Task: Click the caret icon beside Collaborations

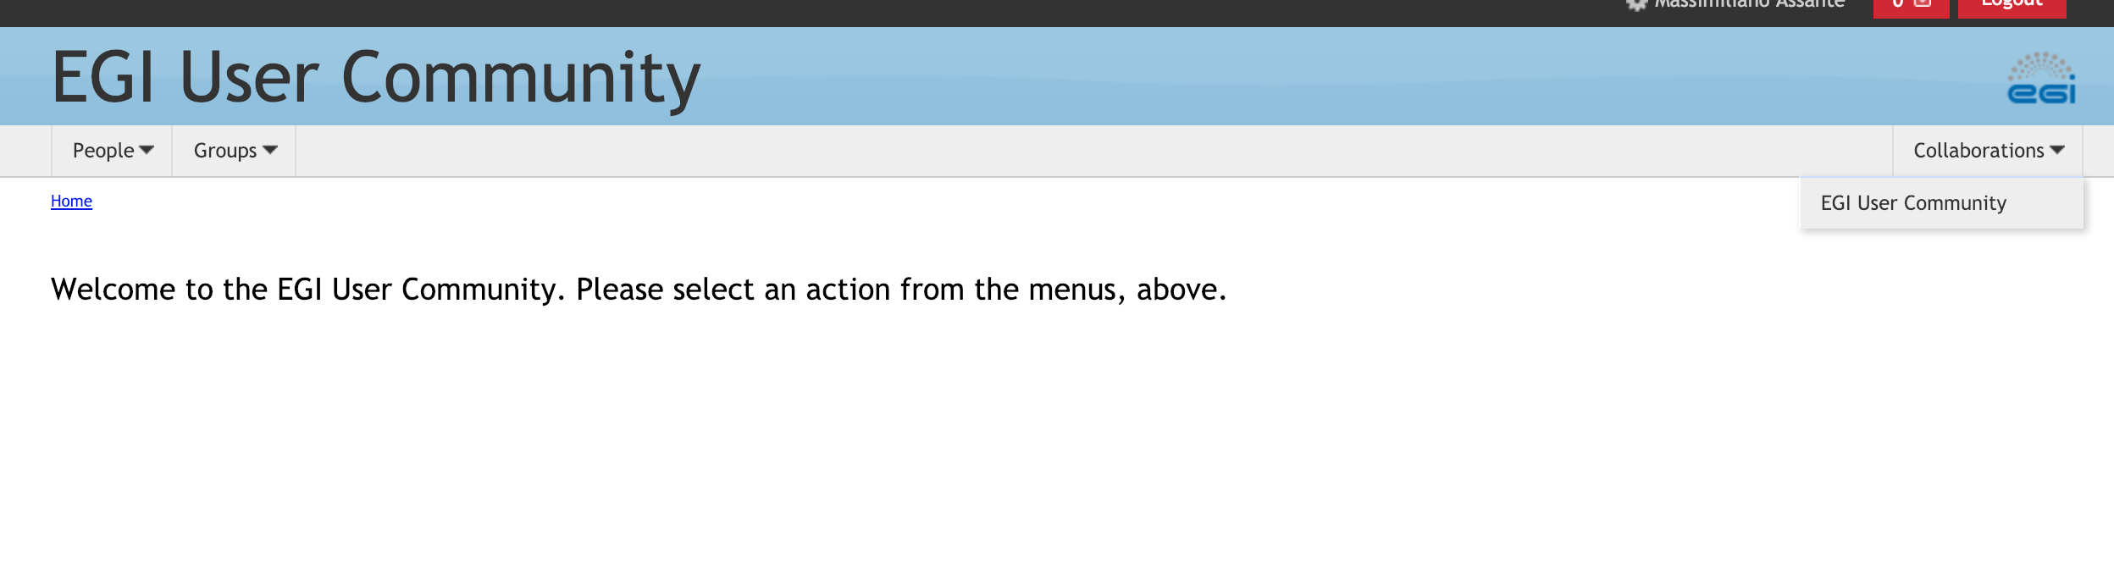Action: point(2057,151)
